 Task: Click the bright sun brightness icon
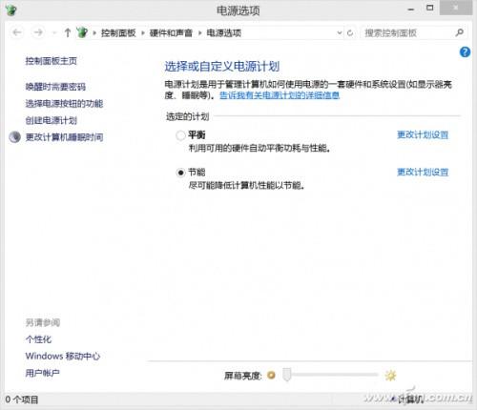point(390,376)
